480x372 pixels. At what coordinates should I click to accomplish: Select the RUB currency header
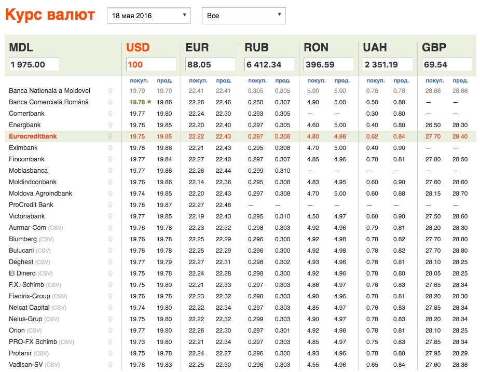[256, 47]
